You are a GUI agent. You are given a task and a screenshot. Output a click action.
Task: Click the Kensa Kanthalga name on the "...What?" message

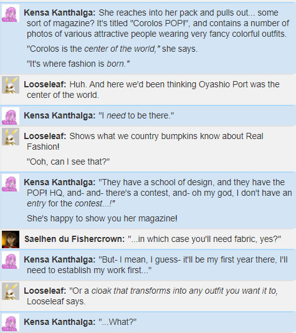[60, 322]
